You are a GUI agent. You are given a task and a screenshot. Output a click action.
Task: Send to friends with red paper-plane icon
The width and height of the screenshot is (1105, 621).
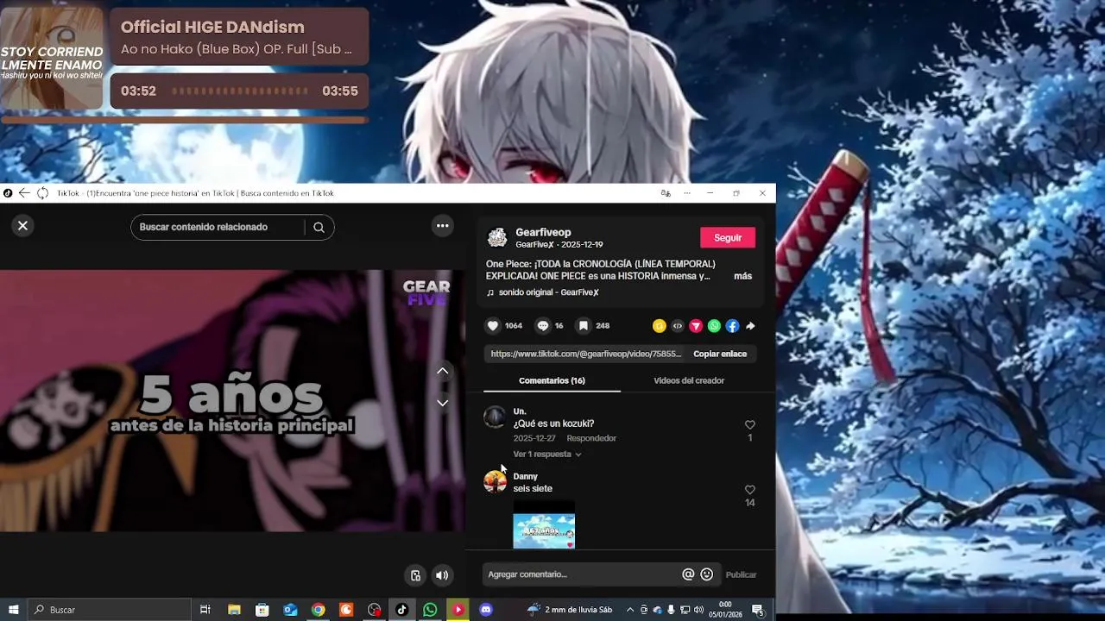(x=696, y=326)
